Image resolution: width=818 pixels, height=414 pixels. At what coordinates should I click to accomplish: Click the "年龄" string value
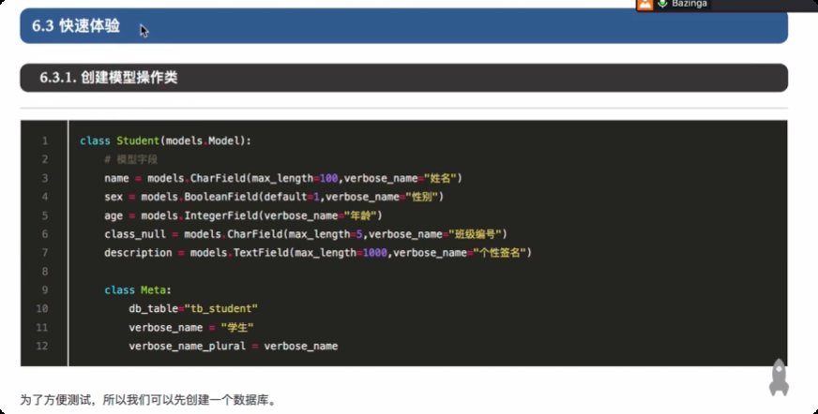coord(360,215)
